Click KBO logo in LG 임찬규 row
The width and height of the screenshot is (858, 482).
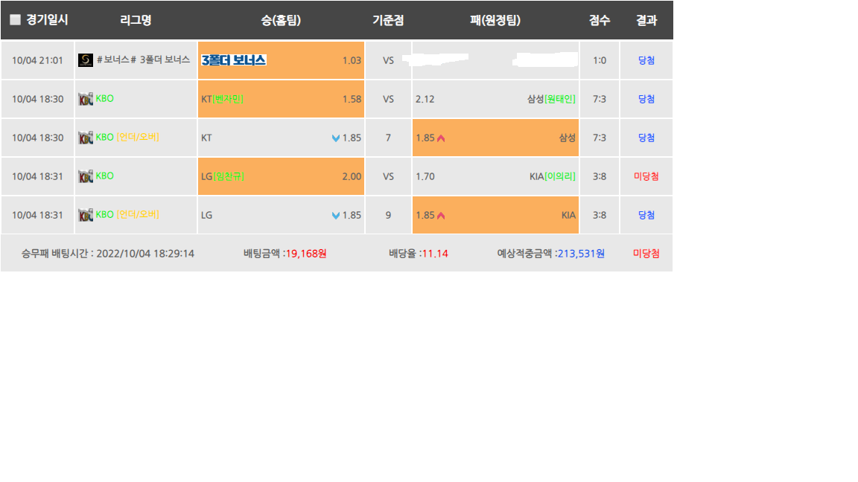(86, 176)
